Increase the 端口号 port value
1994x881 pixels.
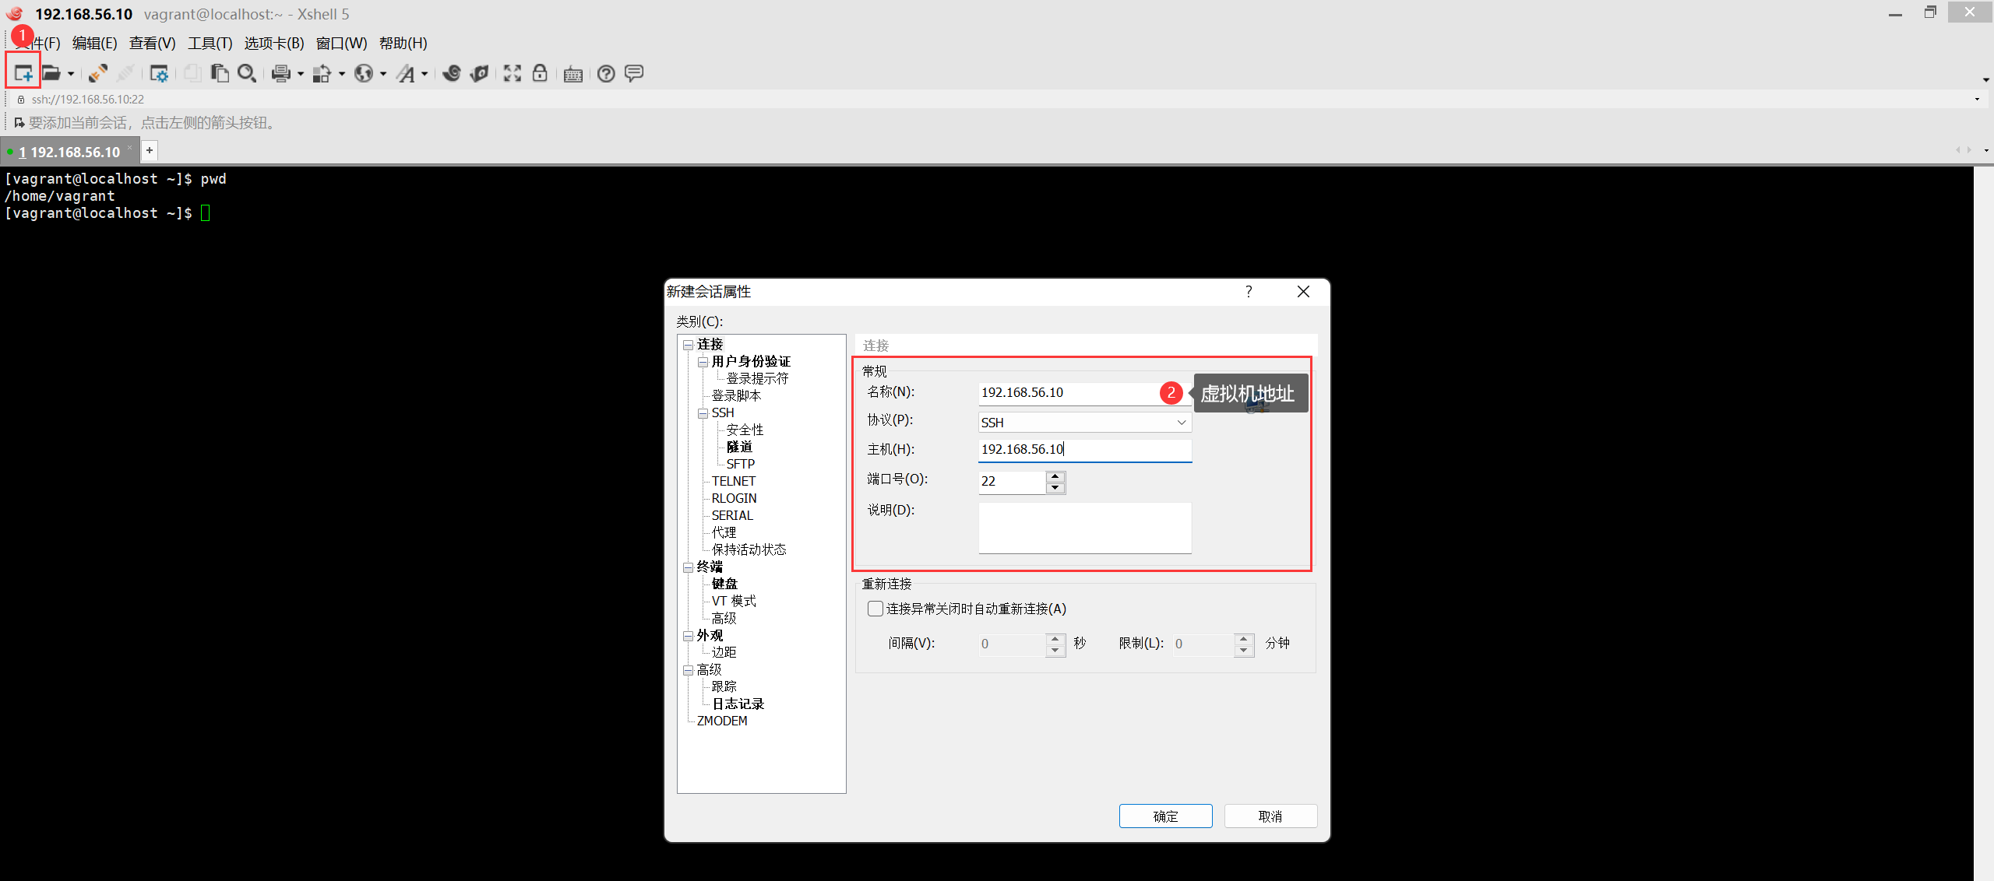click(x=1055, y=476)
